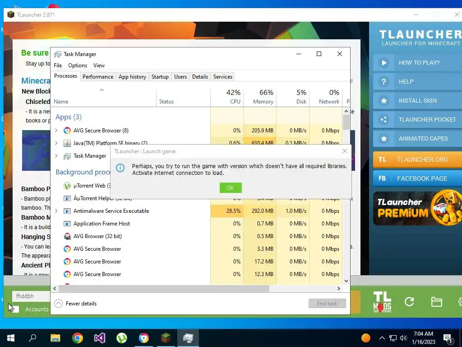Sort processes by the CPU column
This screenshot has width=462, height=347.
pyautogui.click(x=227, y=97)
